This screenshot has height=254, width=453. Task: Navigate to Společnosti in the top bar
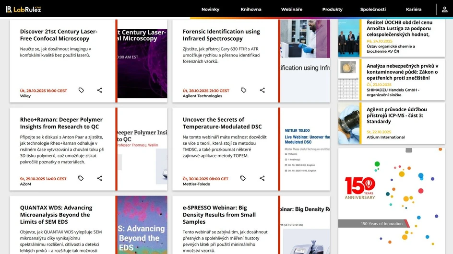tap(373, 10)
